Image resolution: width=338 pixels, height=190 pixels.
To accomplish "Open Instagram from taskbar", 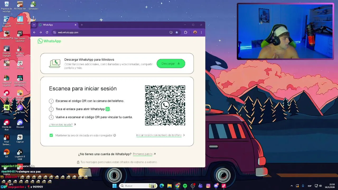I will click(208, 186).
